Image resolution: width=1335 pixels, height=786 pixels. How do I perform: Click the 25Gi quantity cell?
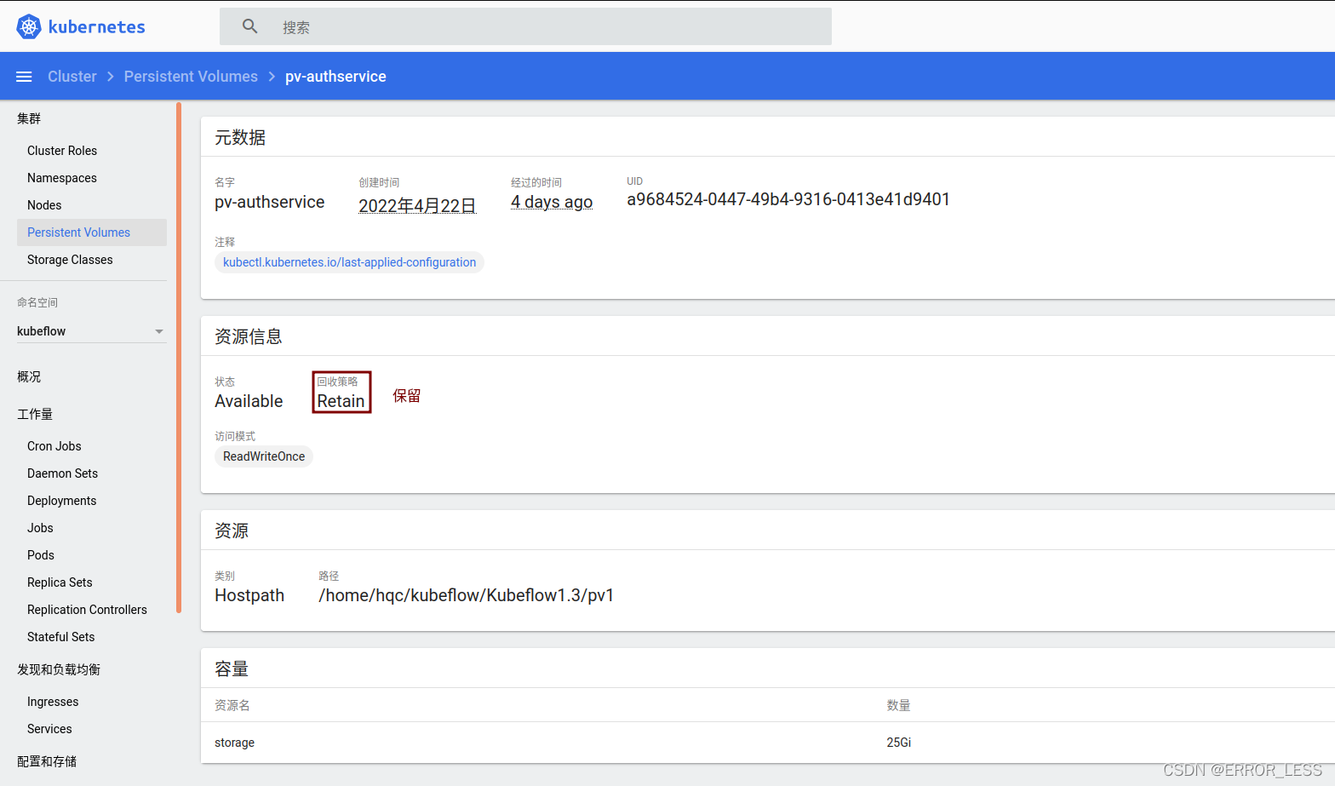tap(899, 743)
